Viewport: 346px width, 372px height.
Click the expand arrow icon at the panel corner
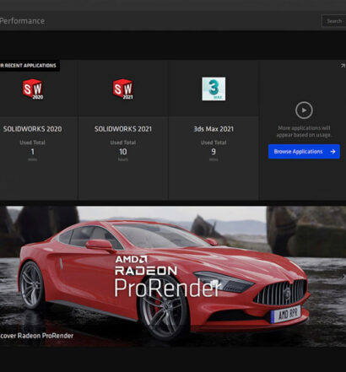coord(343,66)
